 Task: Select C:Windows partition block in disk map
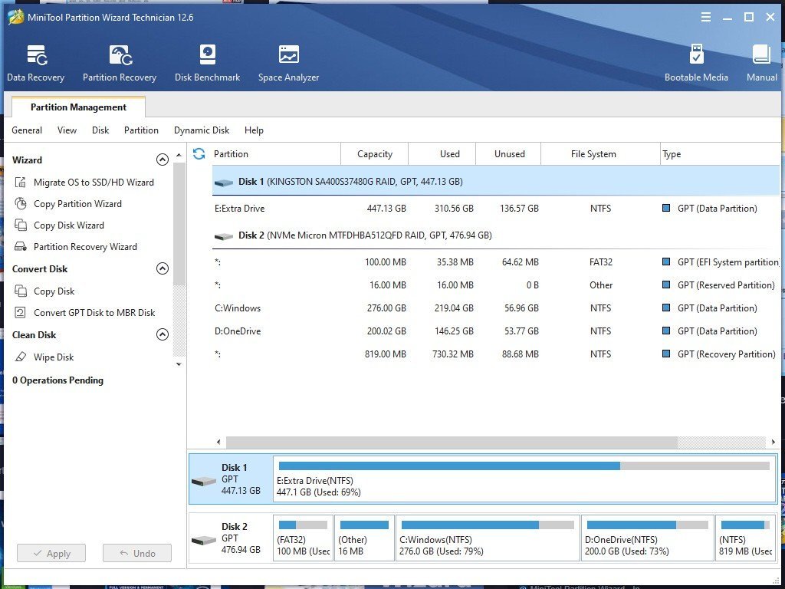(x=486, y=538)
